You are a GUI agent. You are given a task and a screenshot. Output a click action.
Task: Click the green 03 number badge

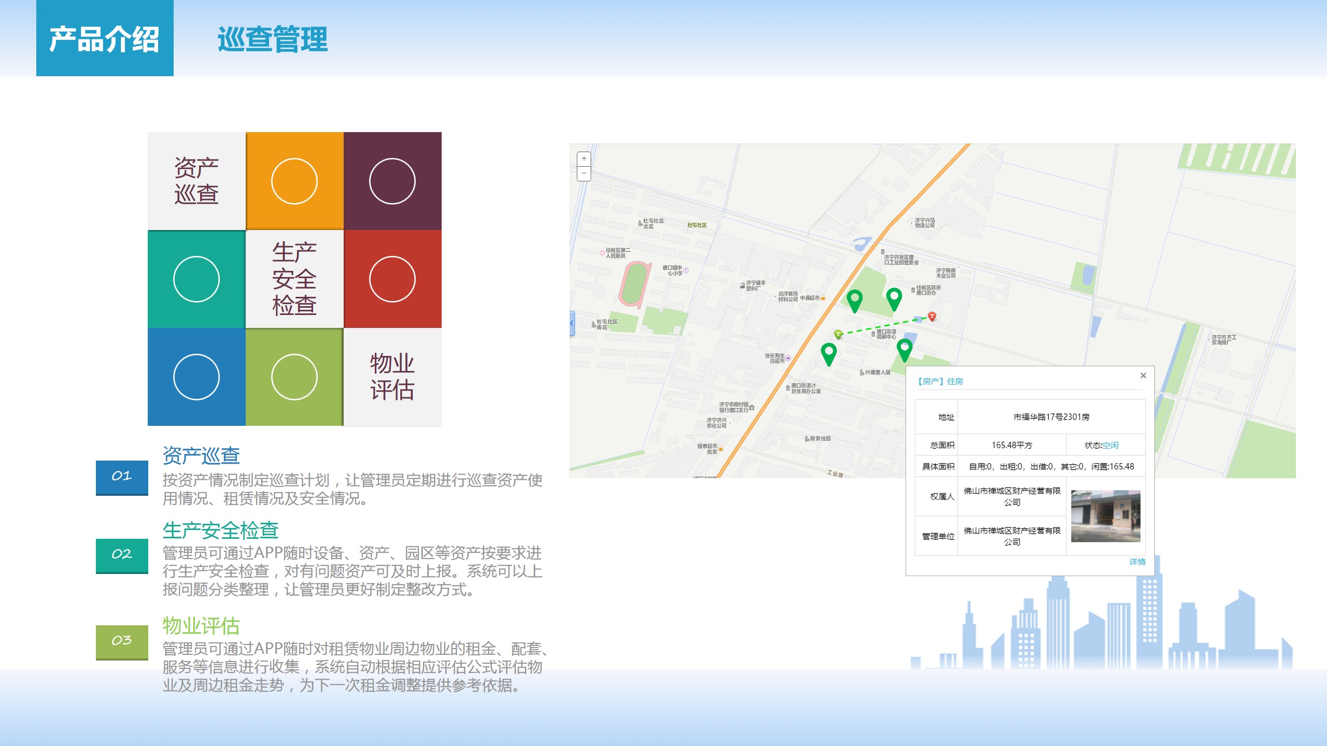[x=122, y=641]
